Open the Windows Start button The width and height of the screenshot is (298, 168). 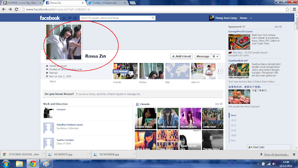(x=6, y=164)
